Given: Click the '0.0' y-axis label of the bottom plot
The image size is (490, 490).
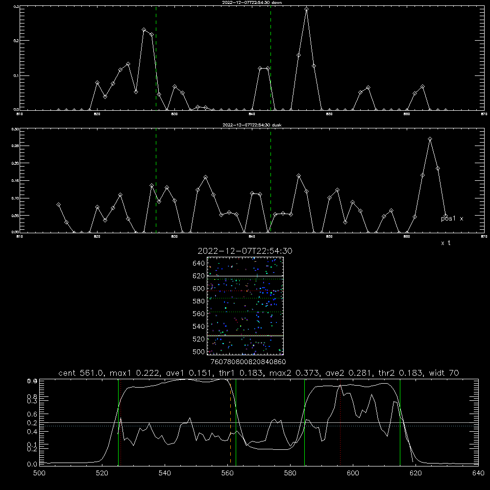Looking at the screenshot, I should (32, 465).
